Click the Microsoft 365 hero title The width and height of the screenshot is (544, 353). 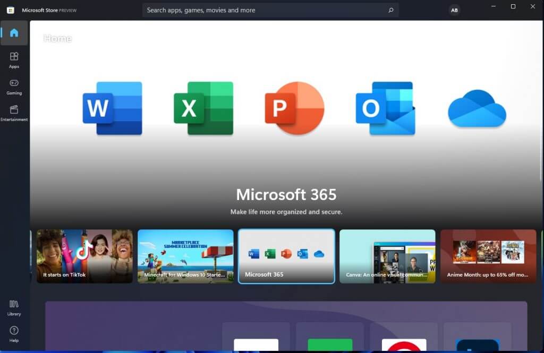pos(286,194)
